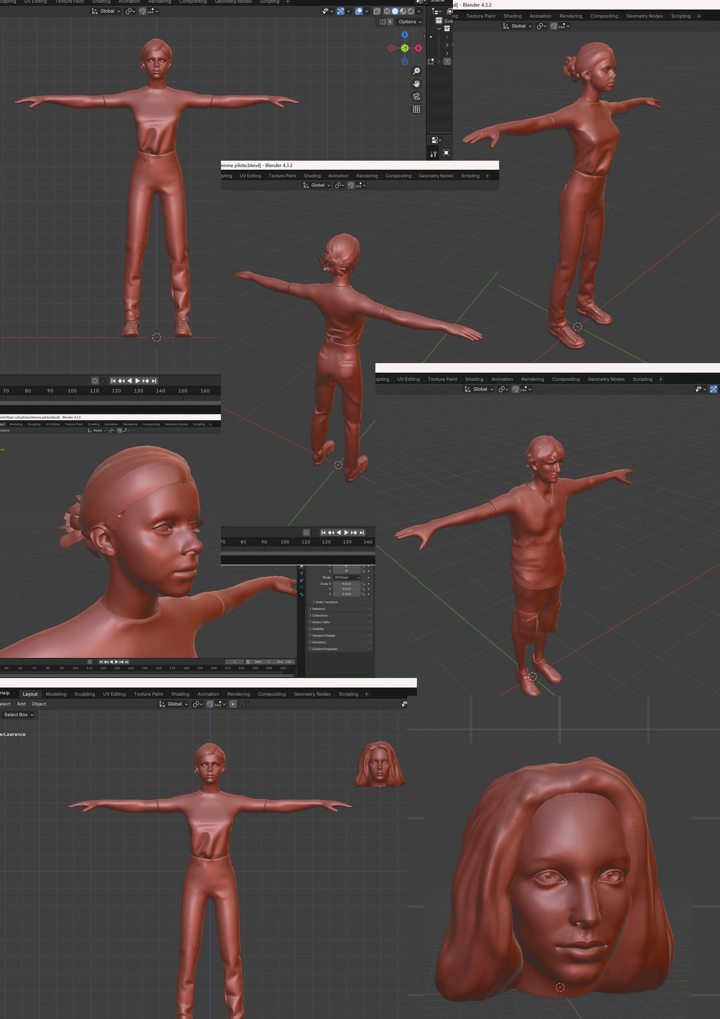Toggle Scale X lock icon in properties panel
This screenshot has height=1019, width=720.
(x=363, y=584)
